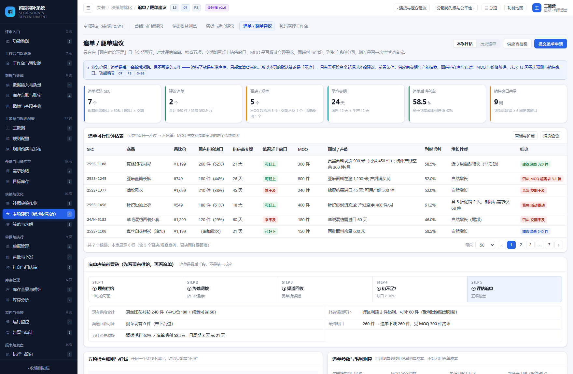Open 规则配置 in sidebar
Image resolution: width=573 pixels, height=374 pixels.
(x=39, y=139)
